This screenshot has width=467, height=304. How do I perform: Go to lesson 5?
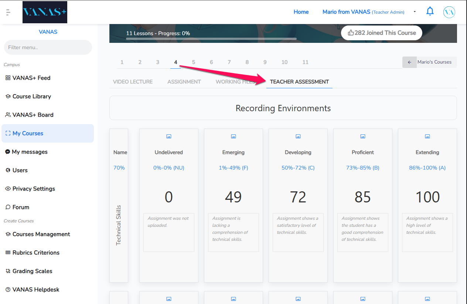(x=193, y=62)
